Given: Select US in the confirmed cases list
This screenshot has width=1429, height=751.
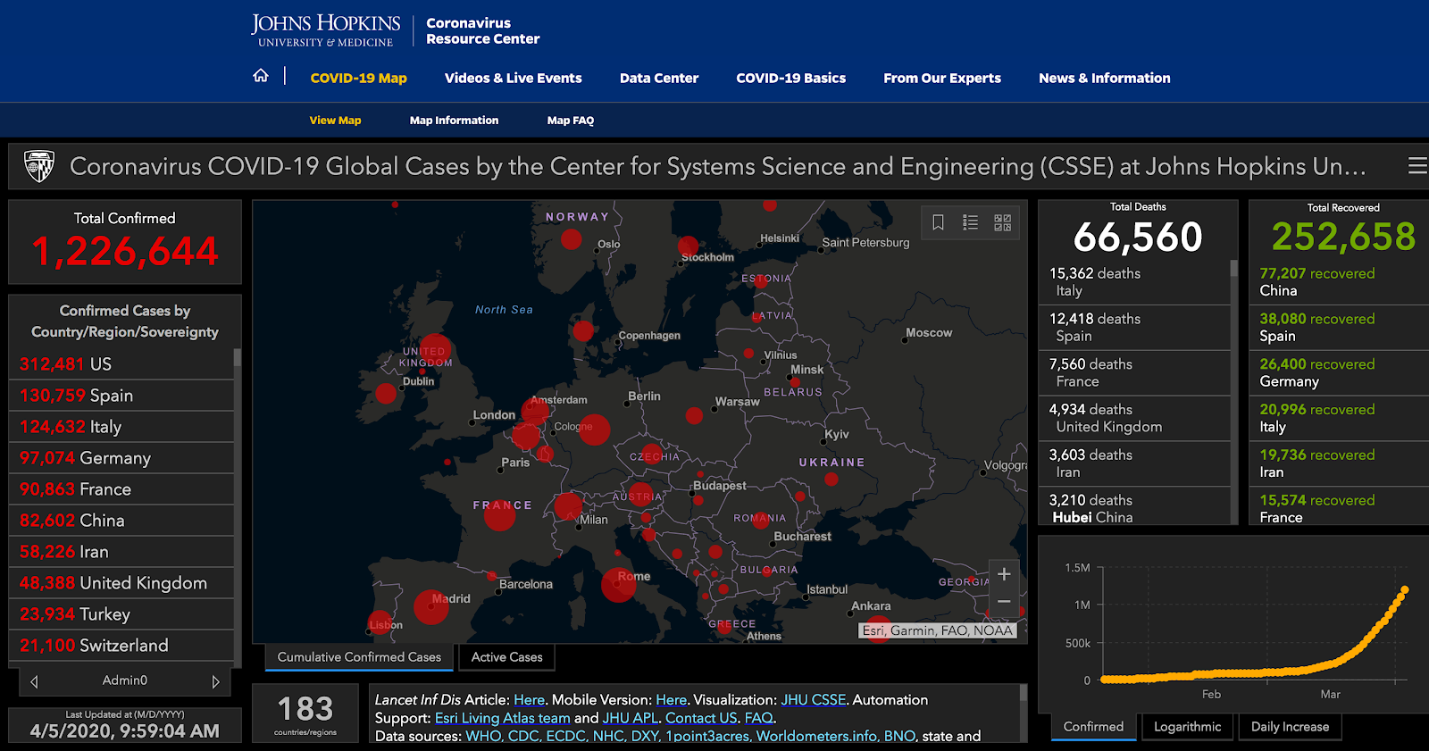Looking at the screenshot, I should click(x=121, y=364).
